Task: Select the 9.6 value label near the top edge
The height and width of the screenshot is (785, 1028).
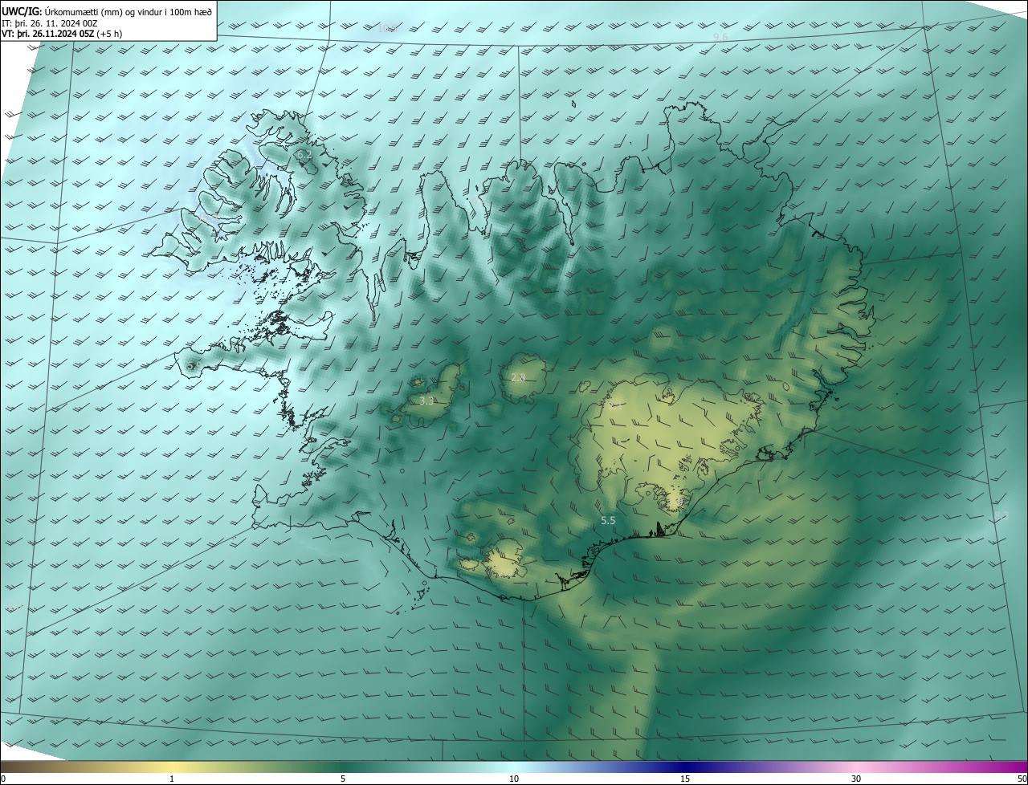Action: 720,38
